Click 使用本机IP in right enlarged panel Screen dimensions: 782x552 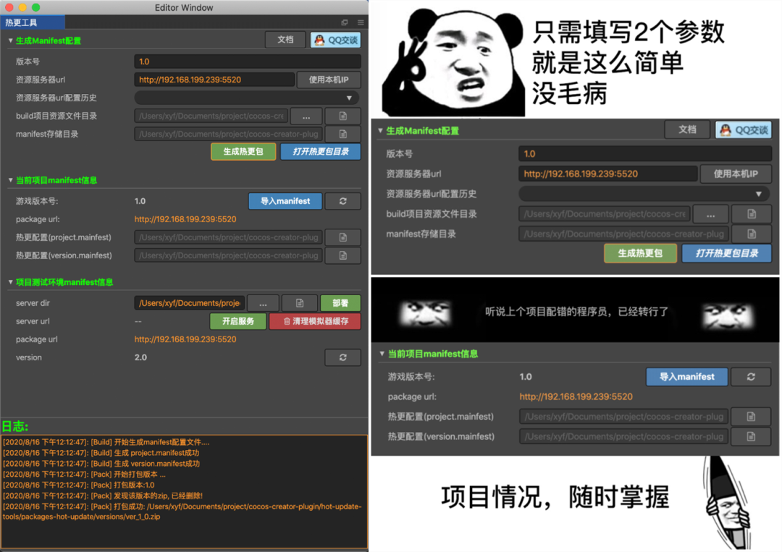(736, 174)
